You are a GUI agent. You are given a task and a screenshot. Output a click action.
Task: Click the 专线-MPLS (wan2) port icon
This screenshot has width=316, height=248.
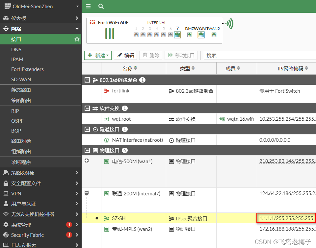coord(106,229)
